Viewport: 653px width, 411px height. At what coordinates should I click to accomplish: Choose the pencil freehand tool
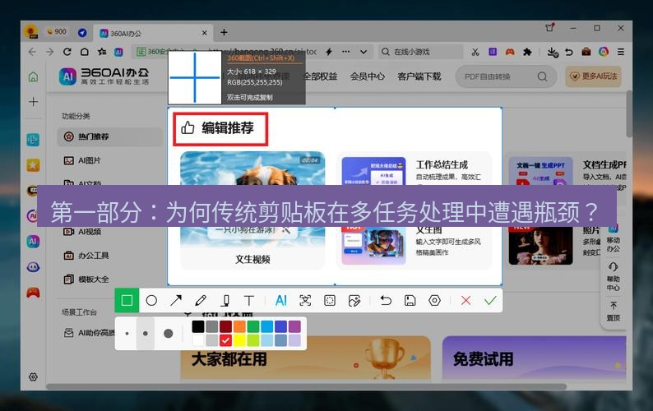pos(201,300)
